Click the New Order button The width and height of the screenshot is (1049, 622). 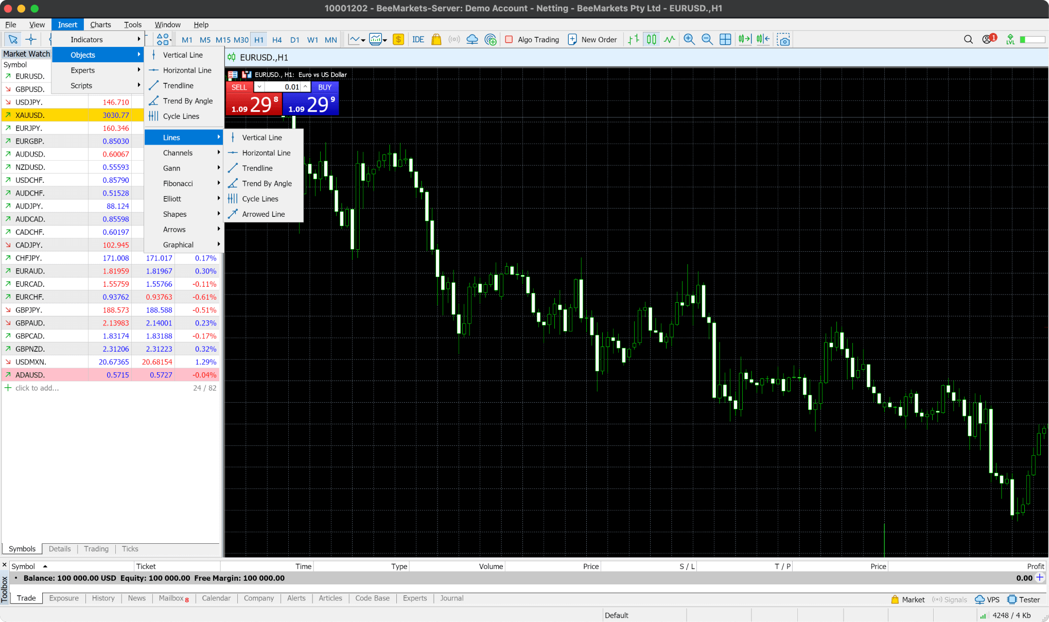point(592,40)
